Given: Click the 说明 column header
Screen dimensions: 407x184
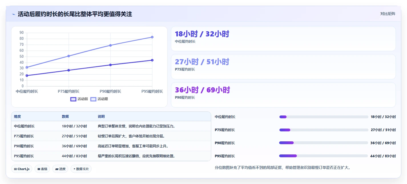Looking at the screenshot, I should coord(101,117).
